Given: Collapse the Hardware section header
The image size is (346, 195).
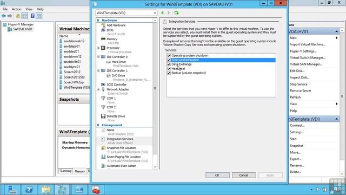Looking at the screenshot, I should pyautogui.click(x=98, y=21).
